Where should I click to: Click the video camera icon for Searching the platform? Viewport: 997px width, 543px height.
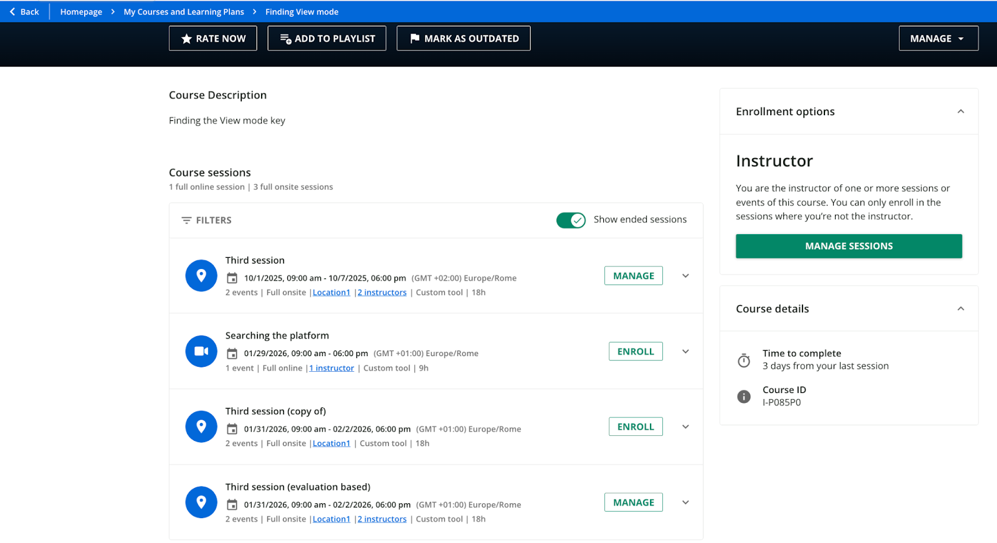201,351
